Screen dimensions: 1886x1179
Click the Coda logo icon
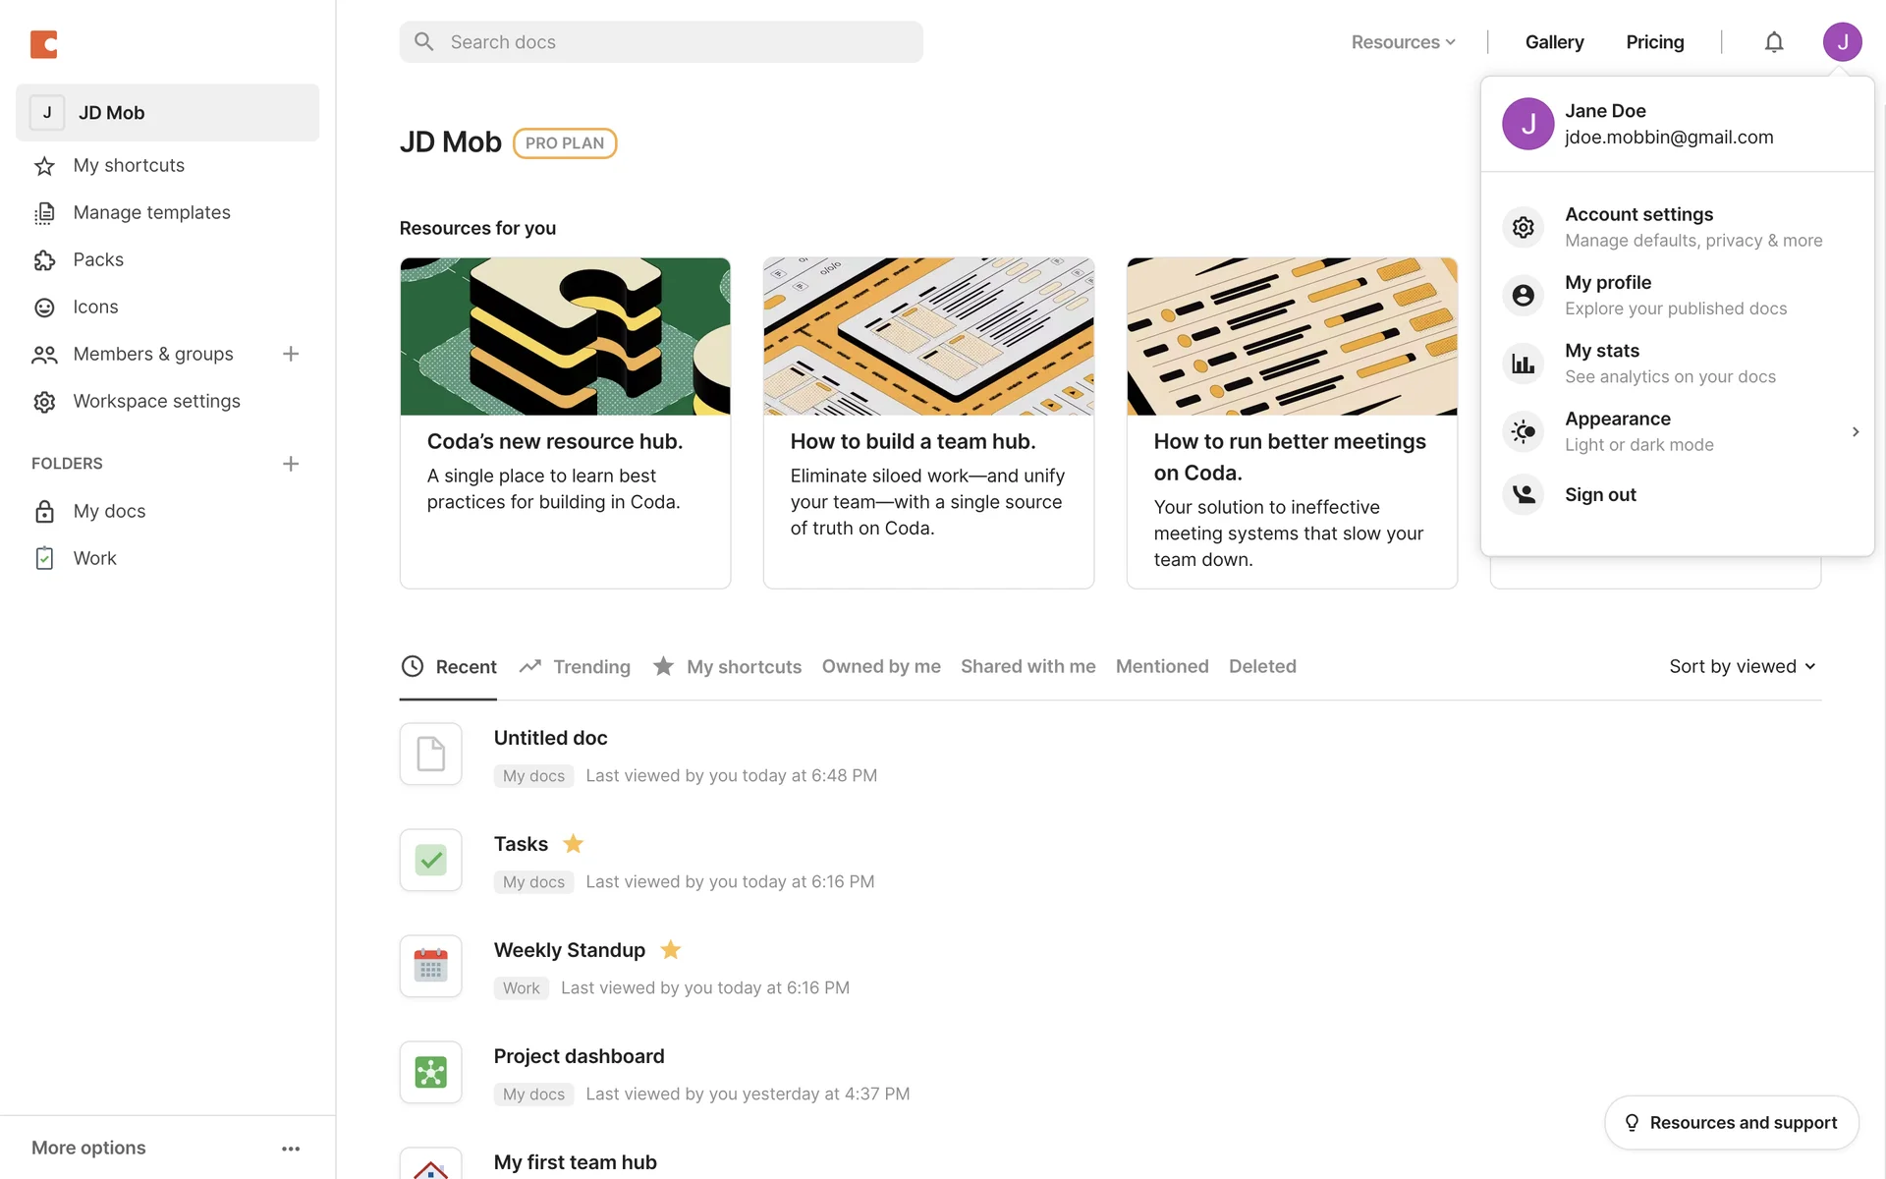44,44
